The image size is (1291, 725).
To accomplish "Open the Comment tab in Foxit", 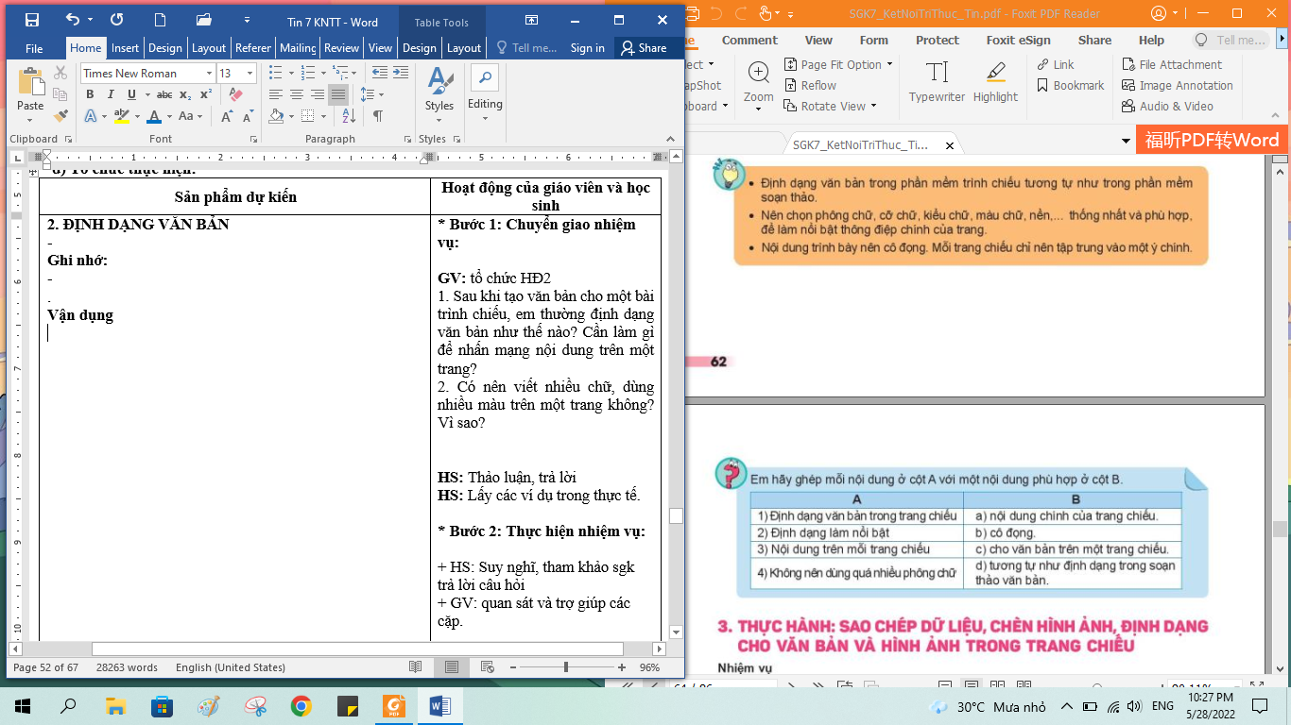I will [749, 41].
